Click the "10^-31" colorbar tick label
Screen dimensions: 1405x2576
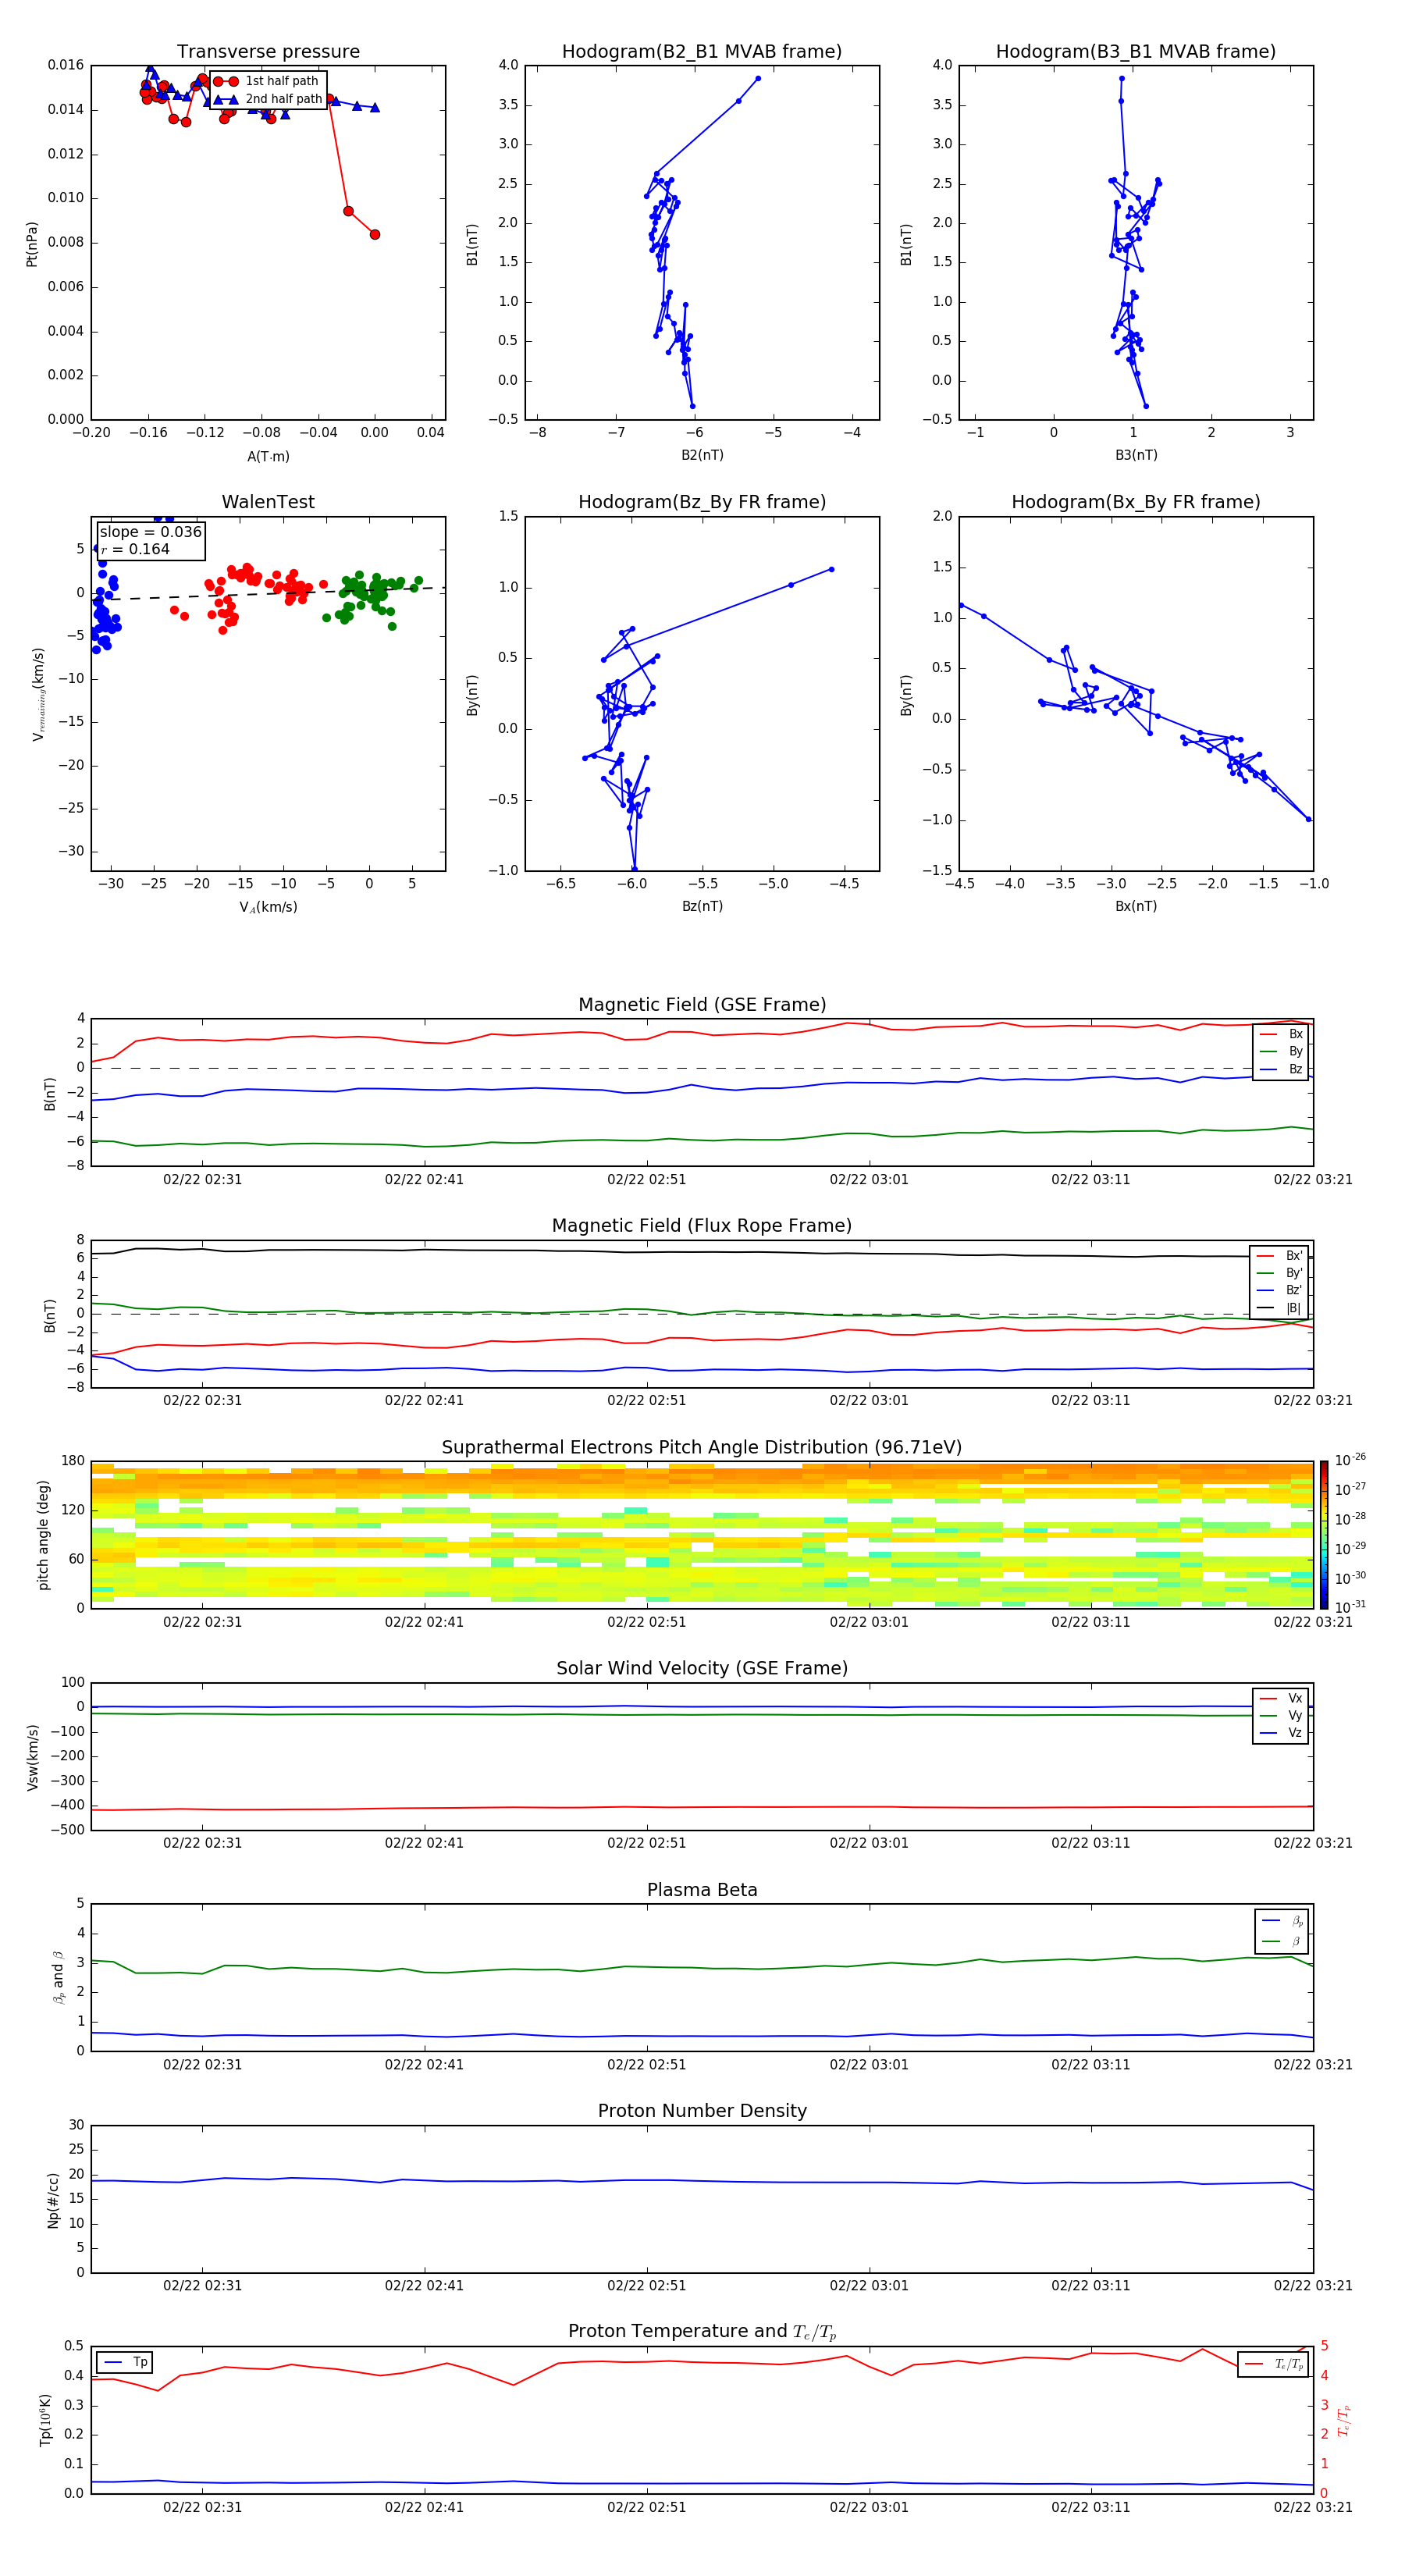[1350, 1607]
